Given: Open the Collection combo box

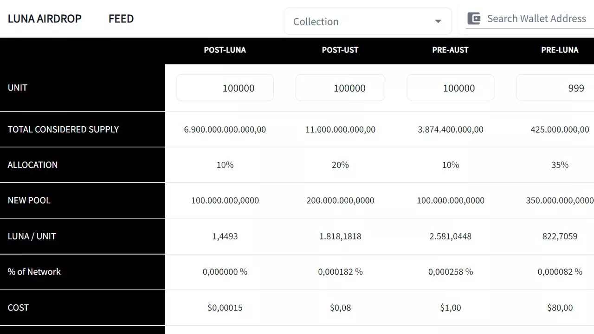Looking at the screenshot, I should [x=368, y=21].
